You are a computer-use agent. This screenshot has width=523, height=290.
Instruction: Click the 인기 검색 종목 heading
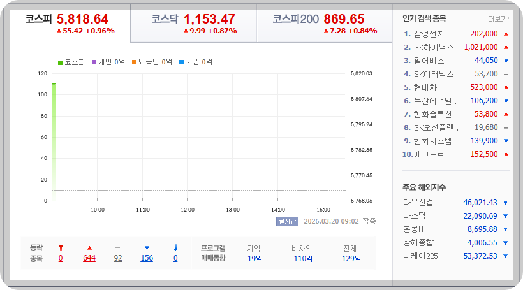point(424,18)
